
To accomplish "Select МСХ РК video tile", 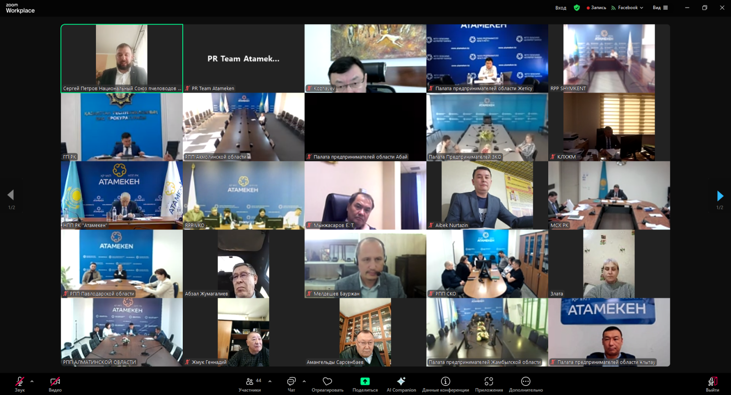I will tap(609, 195).
